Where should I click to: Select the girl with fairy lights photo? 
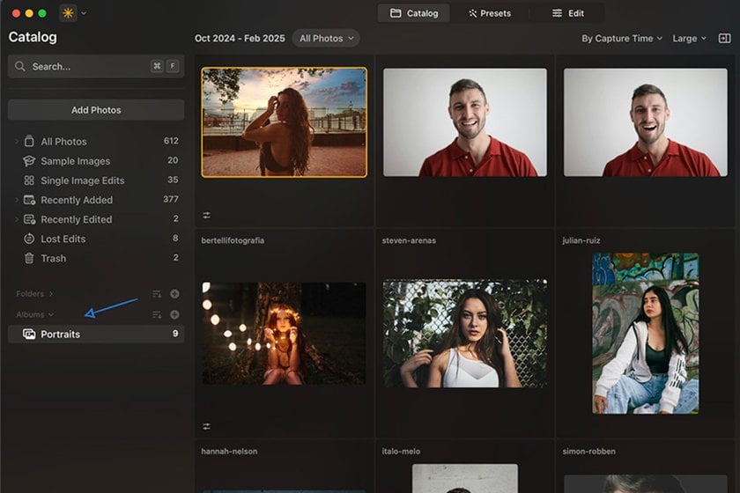284,334
